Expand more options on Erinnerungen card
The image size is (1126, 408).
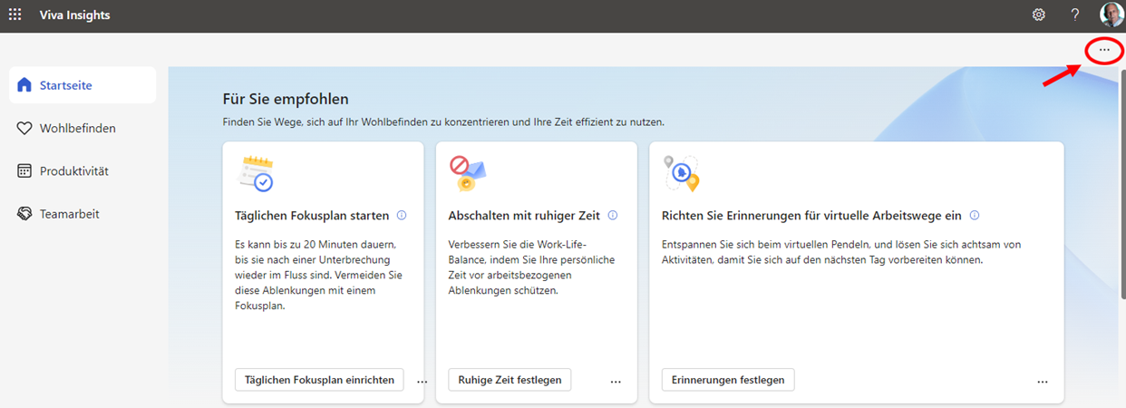tap(1043, 382)
